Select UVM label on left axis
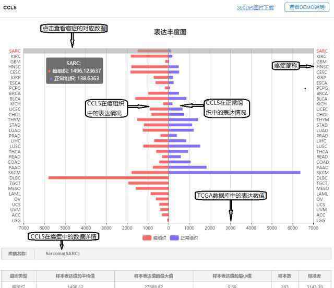Viewport: 334px width, 288px height. [x=16, y=210]
